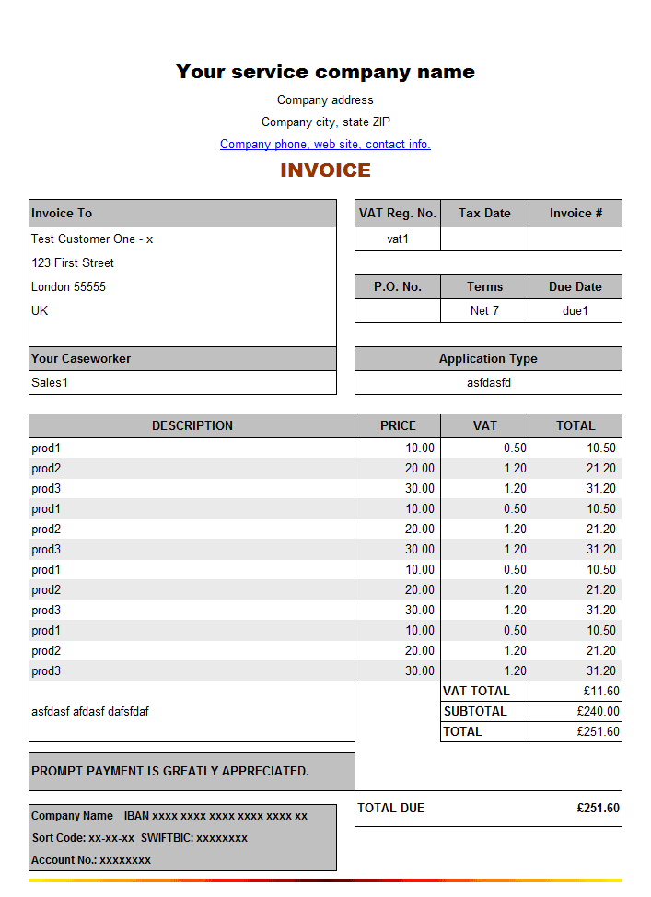Viewport: 651px width, 897px height.
Task: Select the 'Test Customer One - x' field
Action: pos(92,239)
